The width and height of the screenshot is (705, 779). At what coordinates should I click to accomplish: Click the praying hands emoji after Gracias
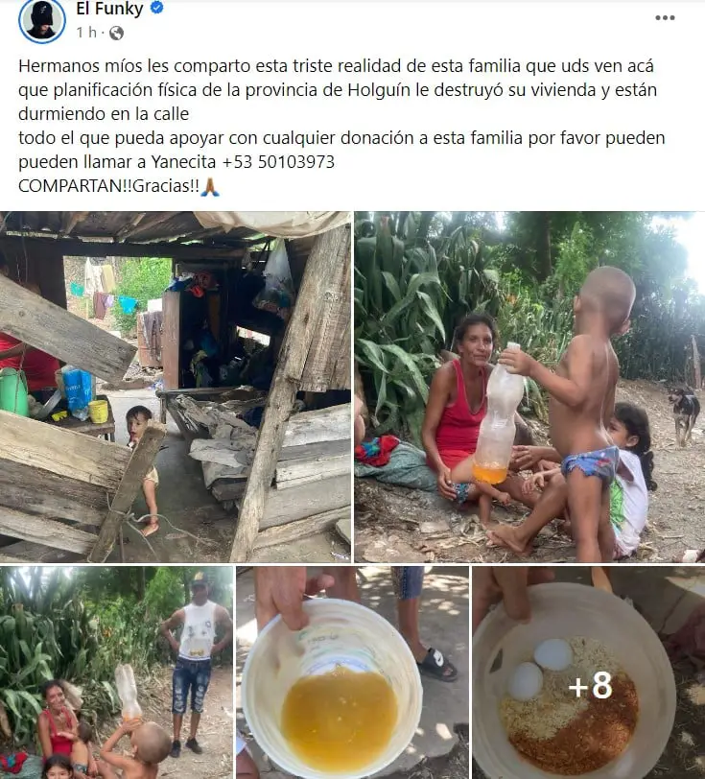point(210,187)
